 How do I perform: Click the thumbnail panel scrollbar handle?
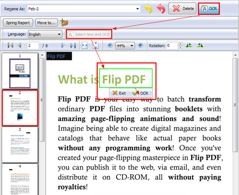click(42, 100)
